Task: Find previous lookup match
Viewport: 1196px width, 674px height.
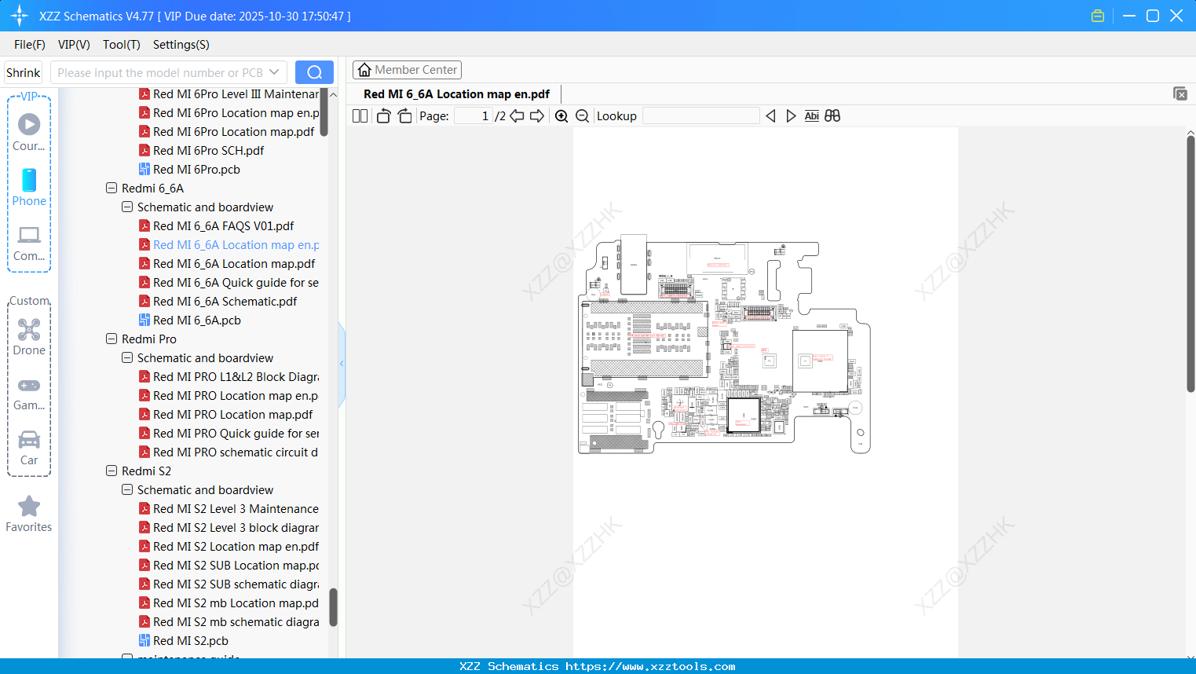Action: point(770,116)
